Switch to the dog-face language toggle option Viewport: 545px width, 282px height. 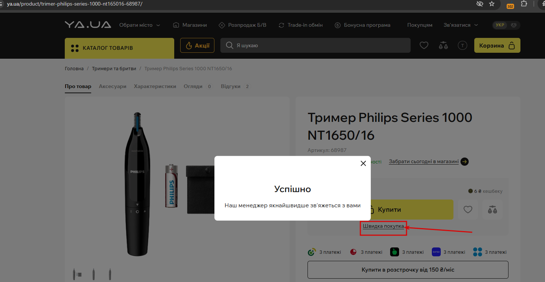pyautogui.click(x=514, y=25)
